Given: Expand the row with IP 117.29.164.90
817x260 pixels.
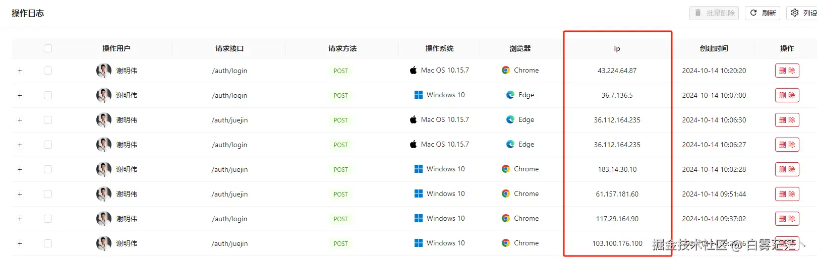Looking at the screenshot, I should tap(20, 219).
